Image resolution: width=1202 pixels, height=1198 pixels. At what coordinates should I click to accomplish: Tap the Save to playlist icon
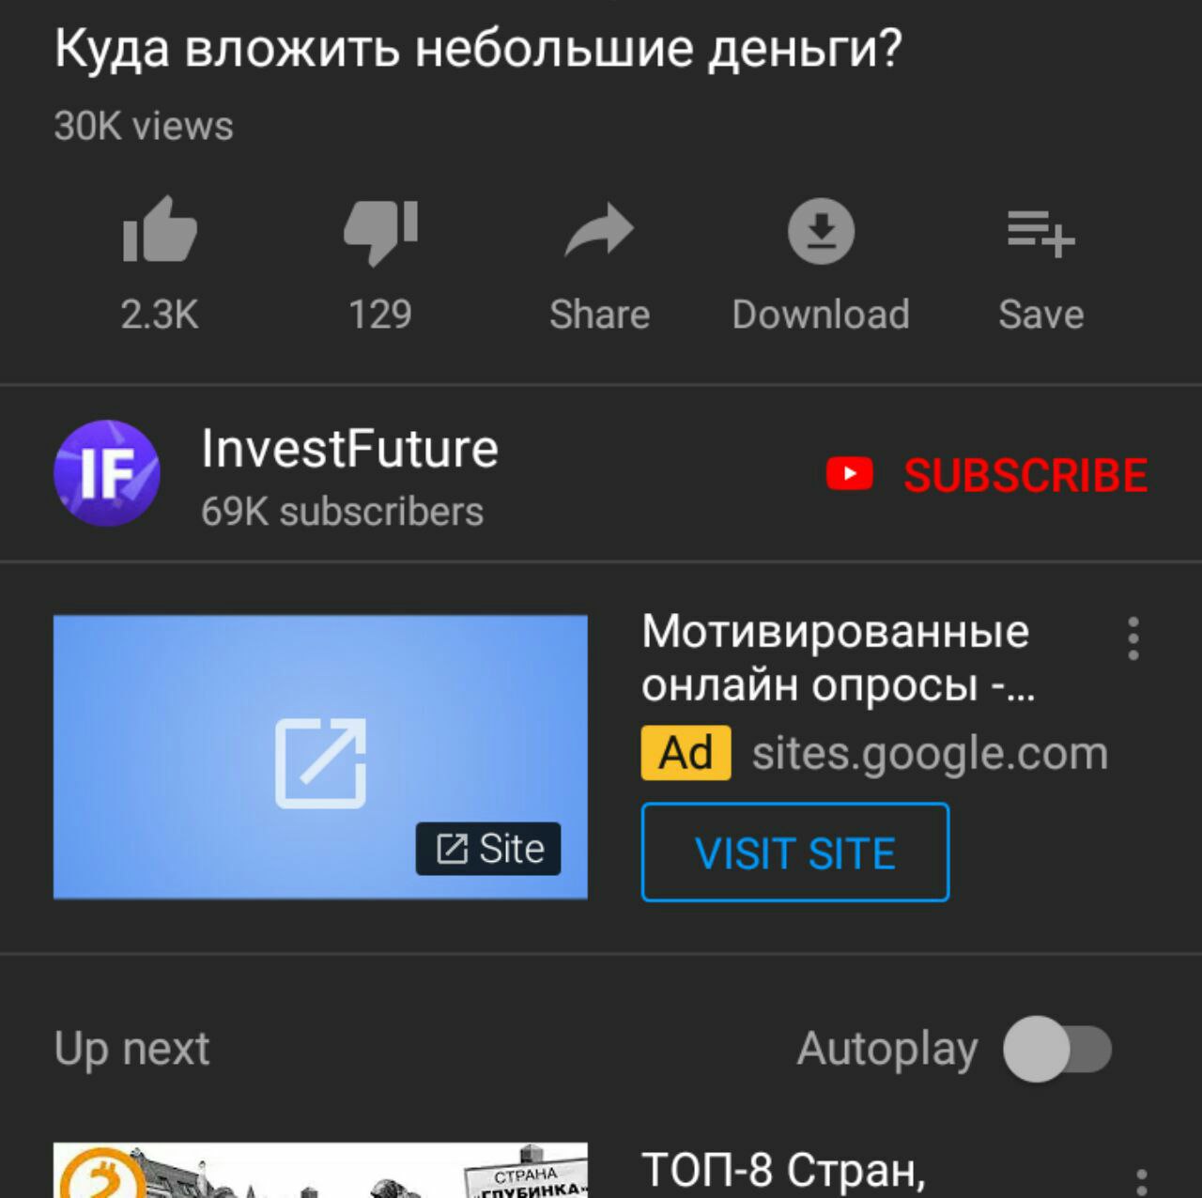[1040, 233]
